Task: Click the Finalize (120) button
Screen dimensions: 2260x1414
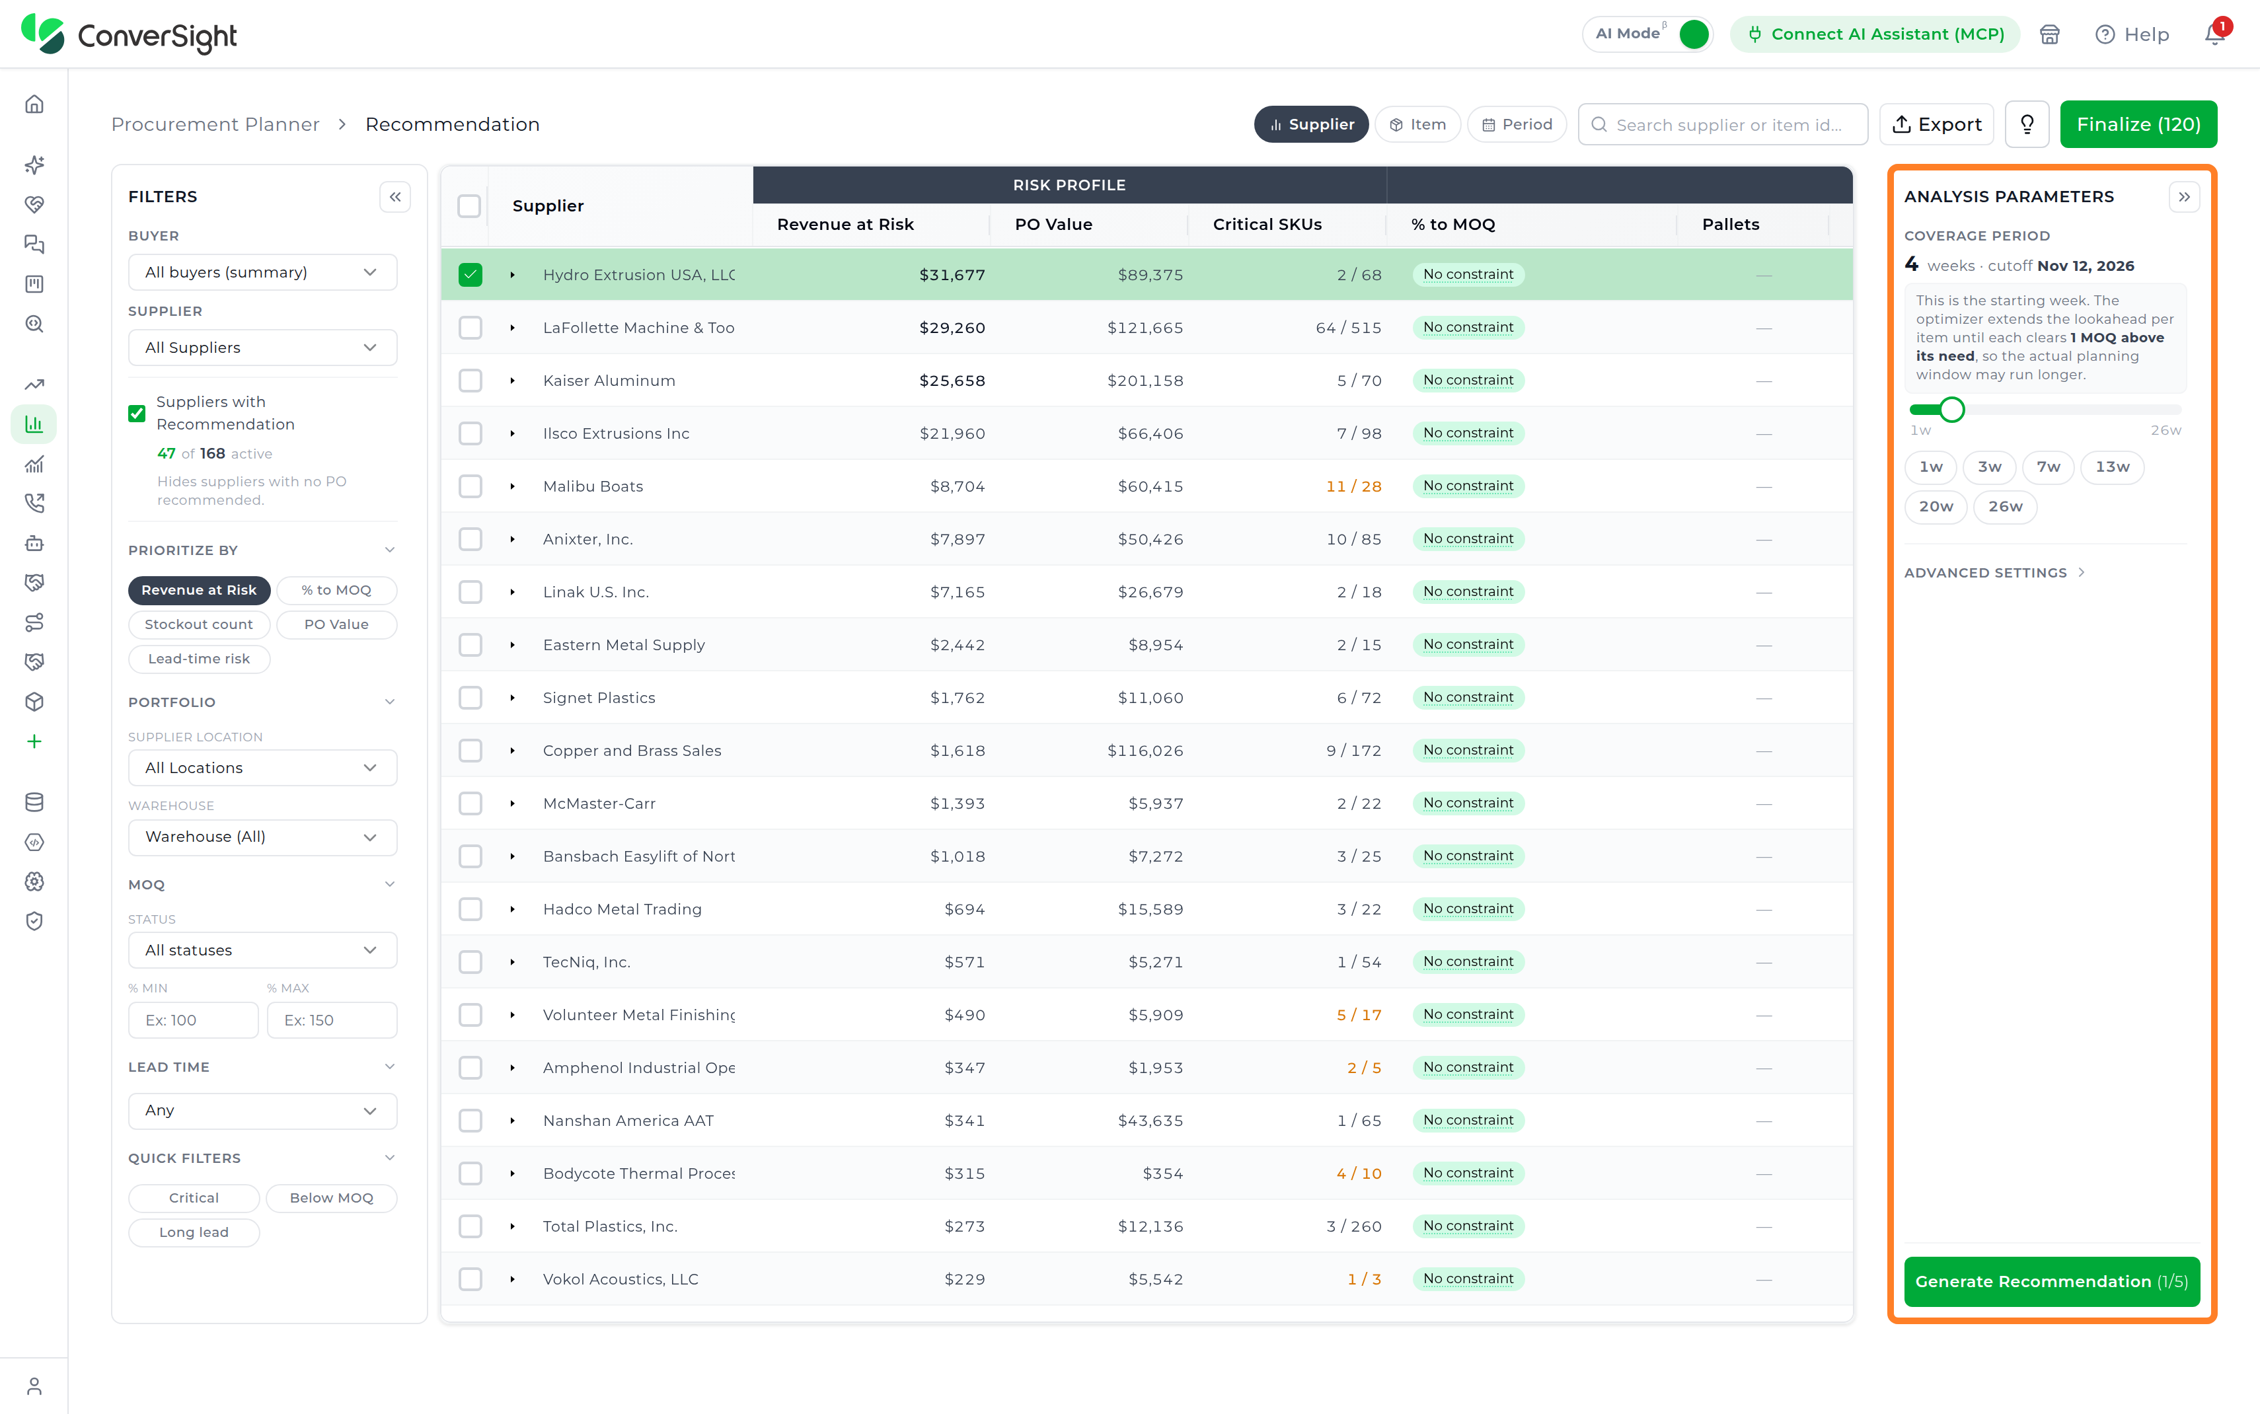Action: pyautogui.click(x=2138, y=124)
